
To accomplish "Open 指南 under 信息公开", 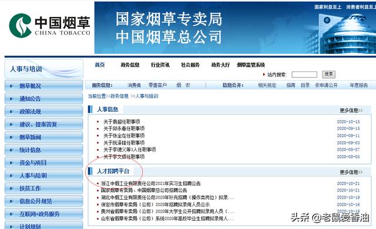I will coord(291,85).
